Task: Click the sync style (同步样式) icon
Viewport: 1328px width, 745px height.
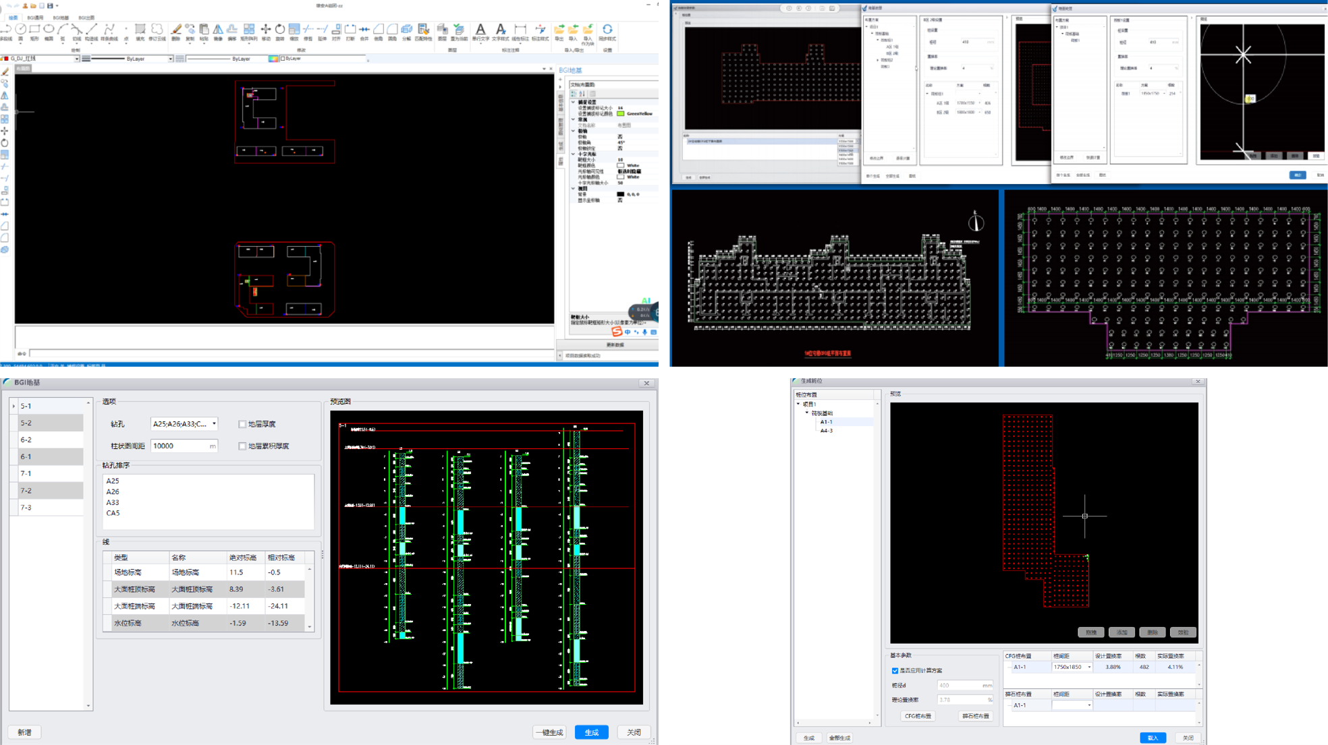Action: (607, 30)
